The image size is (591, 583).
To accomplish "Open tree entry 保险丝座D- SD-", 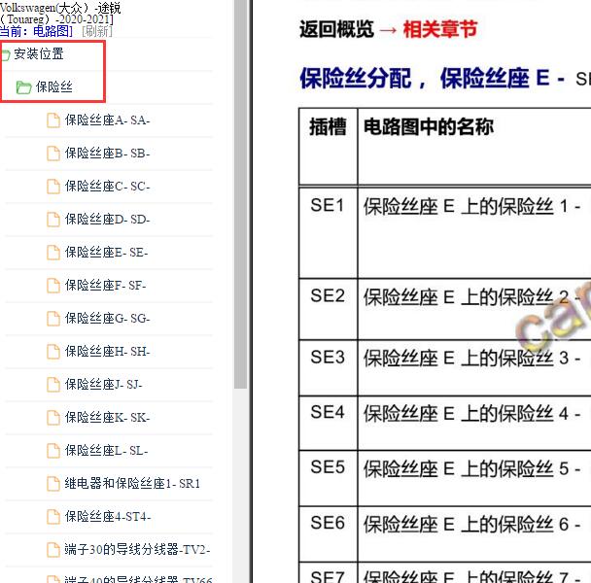I will click(x=108, y=219).
